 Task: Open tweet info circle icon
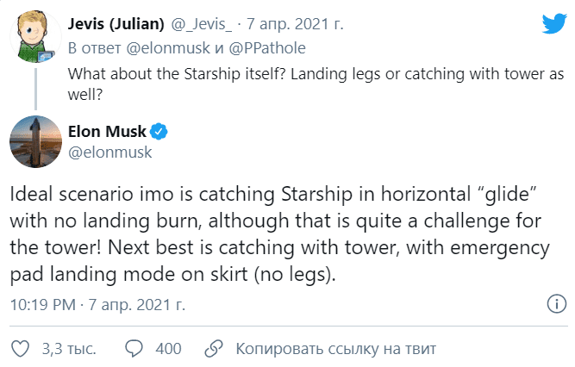coord(557,305)
